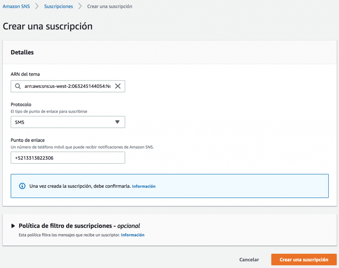This screenshot has width=339, height=268.
Task: Click the Protocolo dropdown arrow
Action: (117, 122)
